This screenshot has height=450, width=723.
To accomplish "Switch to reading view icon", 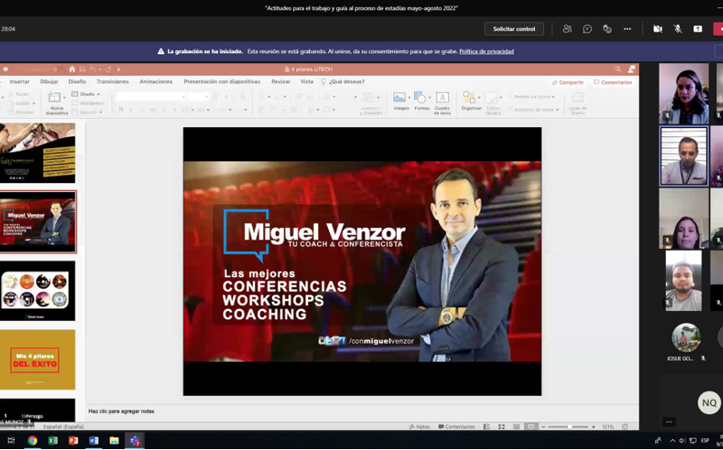I will point(516,427).
